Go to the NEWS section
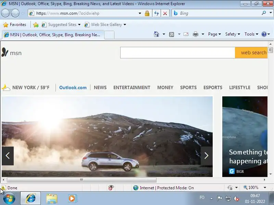 pos(100,87)
